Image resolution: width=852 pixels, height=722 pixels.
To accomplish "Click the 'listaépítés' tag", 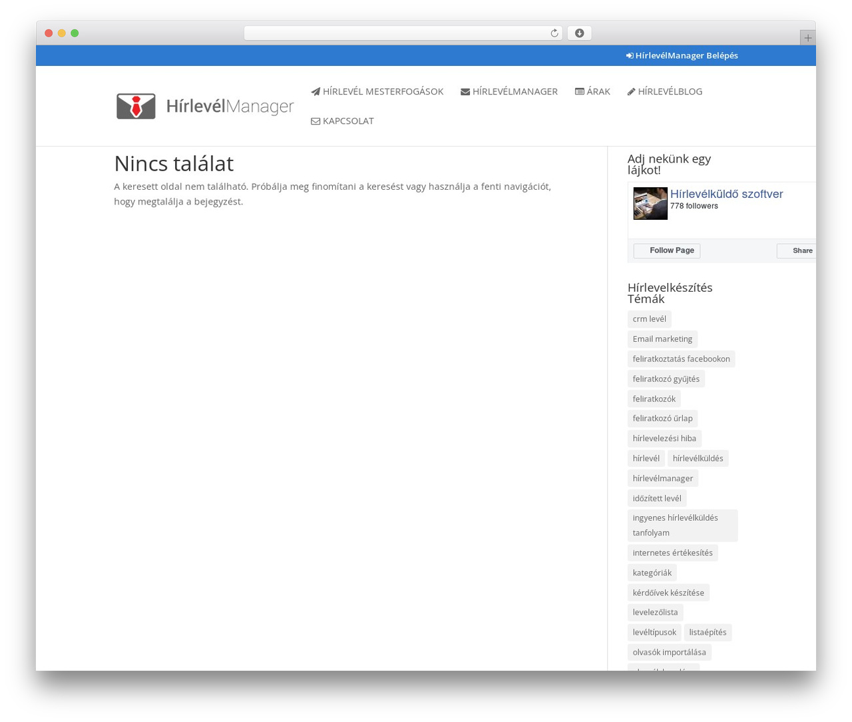I will (708, 632).
